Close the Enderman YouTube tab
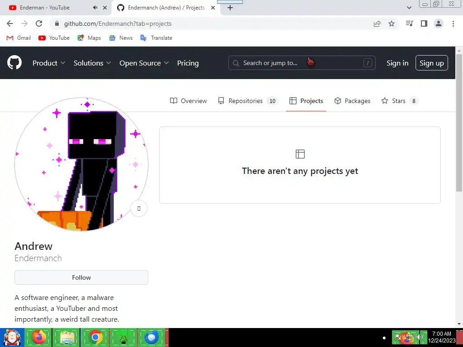Image resolution: width=463 pixels, height=347 pixels. pos(105,8)
